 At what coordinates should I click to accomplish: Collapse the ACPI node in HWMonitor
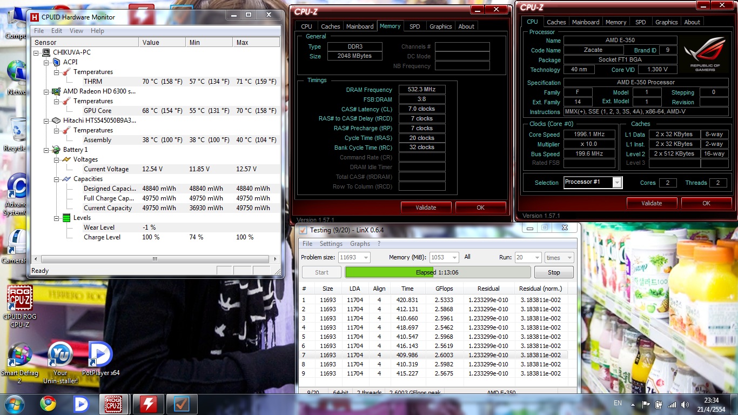(x=46, y=62)
